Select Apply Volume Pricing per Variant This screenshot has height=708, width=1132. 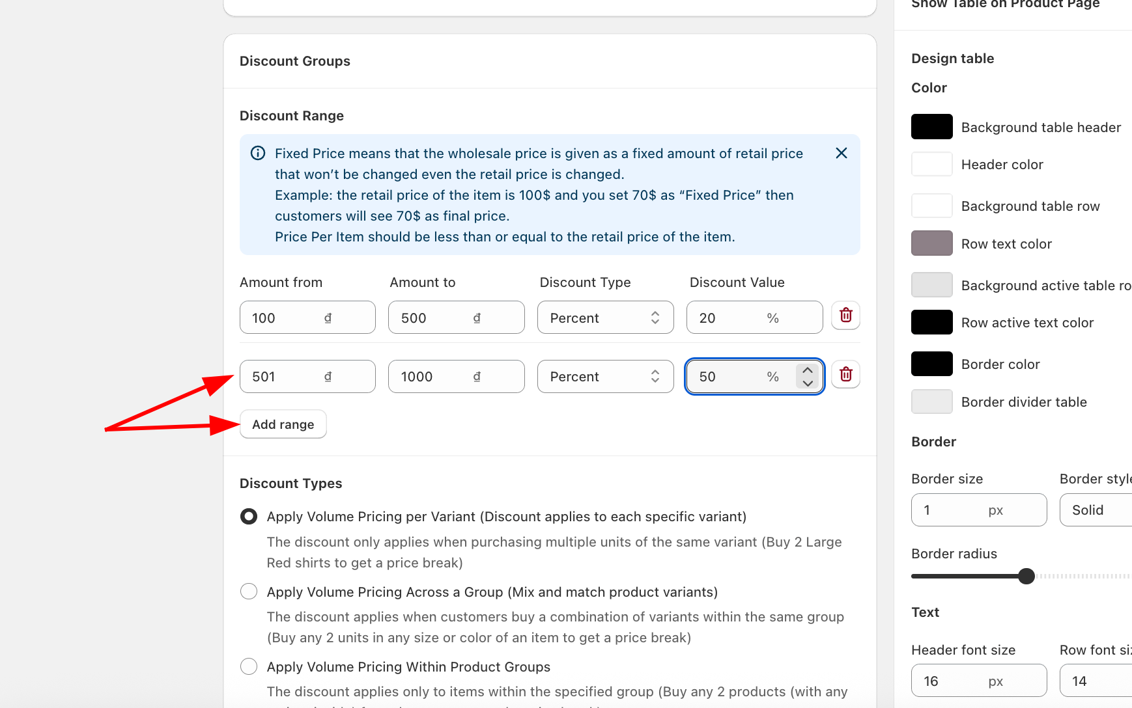[x=249, y=517]
